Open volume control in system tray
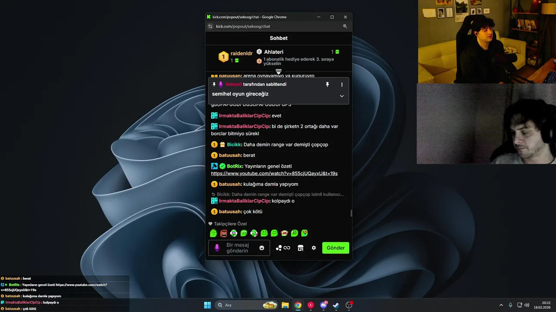 (527, 305)
